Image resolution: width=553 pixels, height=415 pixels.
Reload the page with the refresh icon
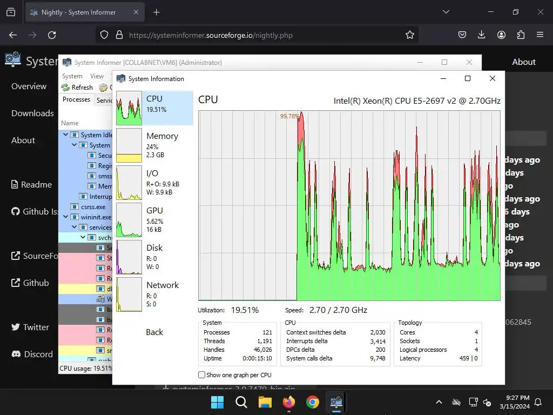(x=52, y=35)
